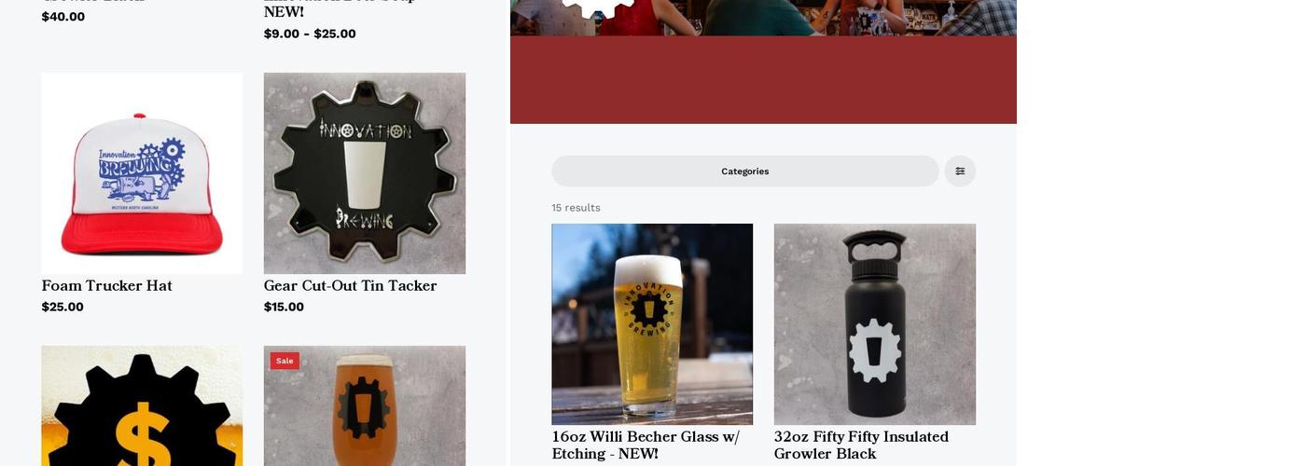Click the red Sale badge
This screenshot has width=1306, height=466.
[x=285, y=361]
